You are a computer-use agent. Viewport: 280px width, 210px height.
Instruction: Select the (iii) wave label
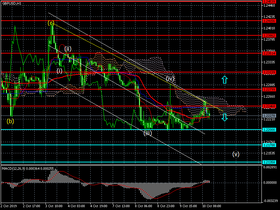tap(148, 133)
